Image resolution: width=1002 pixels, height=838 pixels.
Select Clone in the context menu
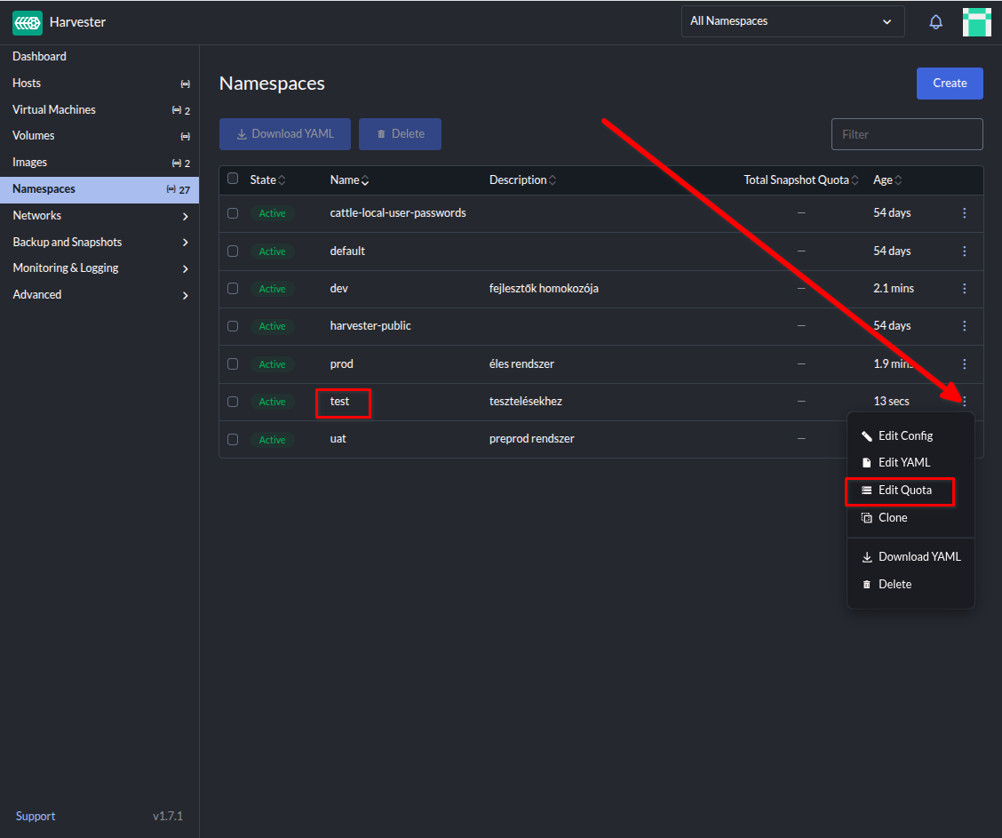click(893, 517)
